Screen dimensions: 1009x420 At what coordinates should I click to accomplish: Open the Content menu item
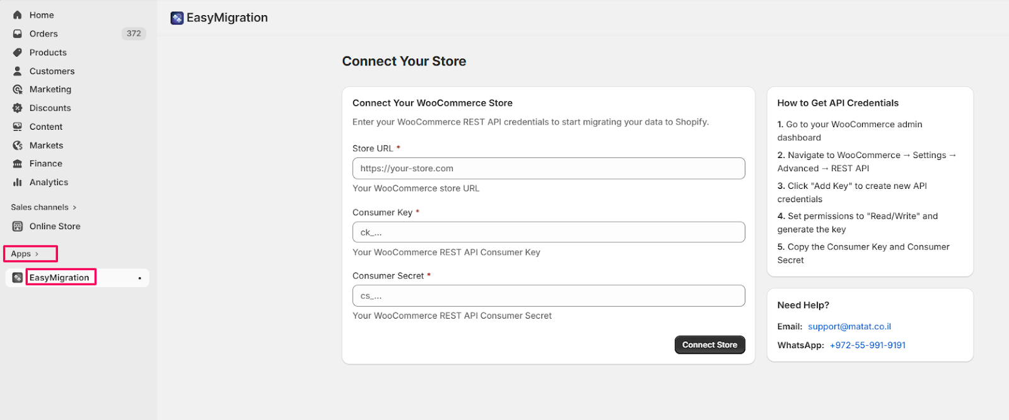coord(46,127)
